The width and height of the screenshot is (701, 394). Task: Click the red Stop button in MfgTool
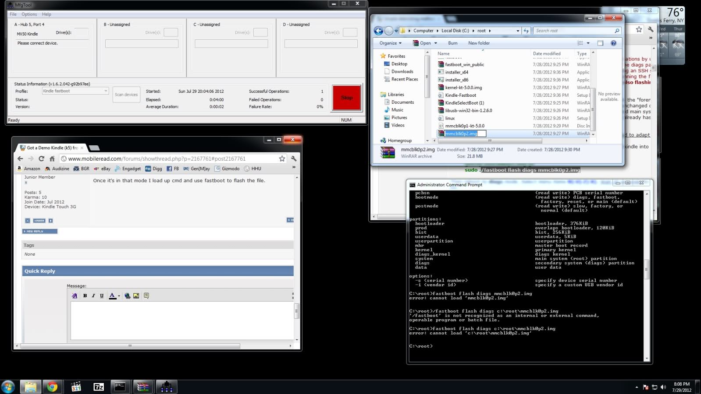click(347, 98)
